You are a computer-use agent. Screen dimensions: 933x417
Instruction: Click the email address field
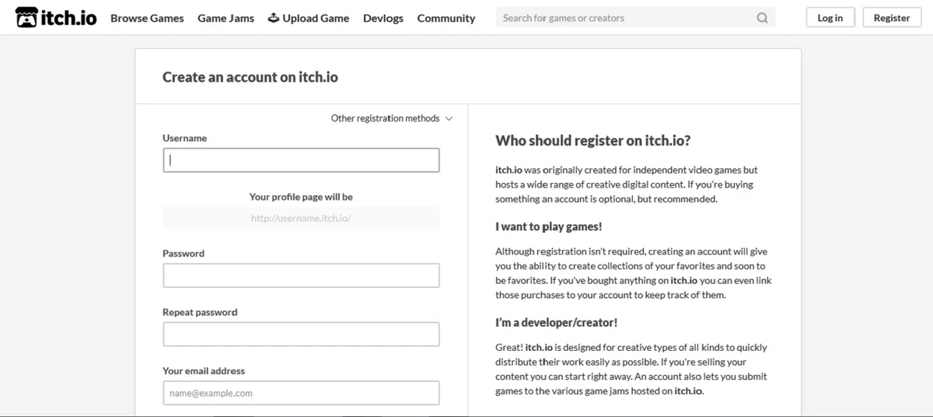click(301, 393)
